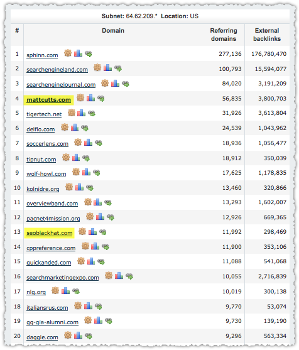Screen dimensions: 299x350
Task: Open bar chart icon for tigertech.net
Action: [x=81, y=113]
